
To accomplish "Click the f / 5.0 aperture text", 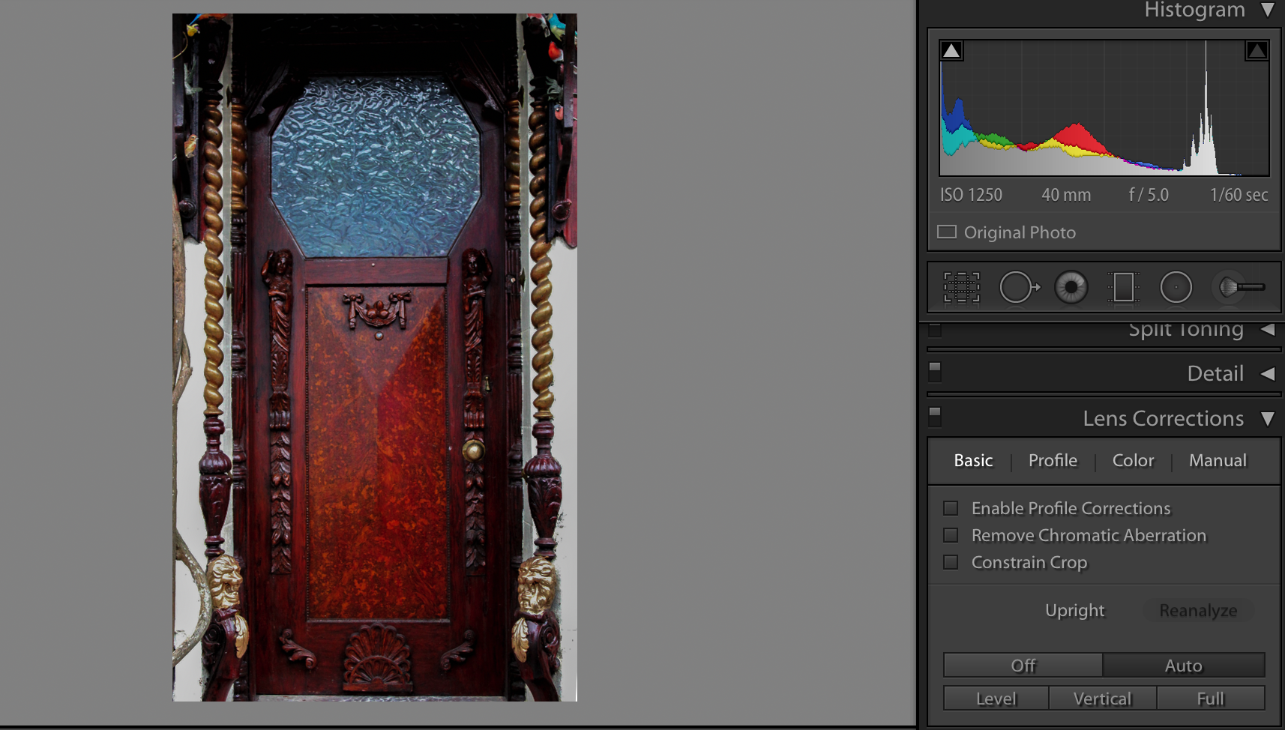I will coord(1149,195).
